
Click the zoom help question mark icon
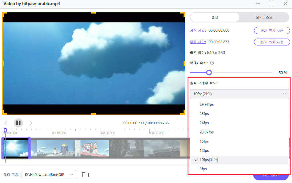click(212, 63)
